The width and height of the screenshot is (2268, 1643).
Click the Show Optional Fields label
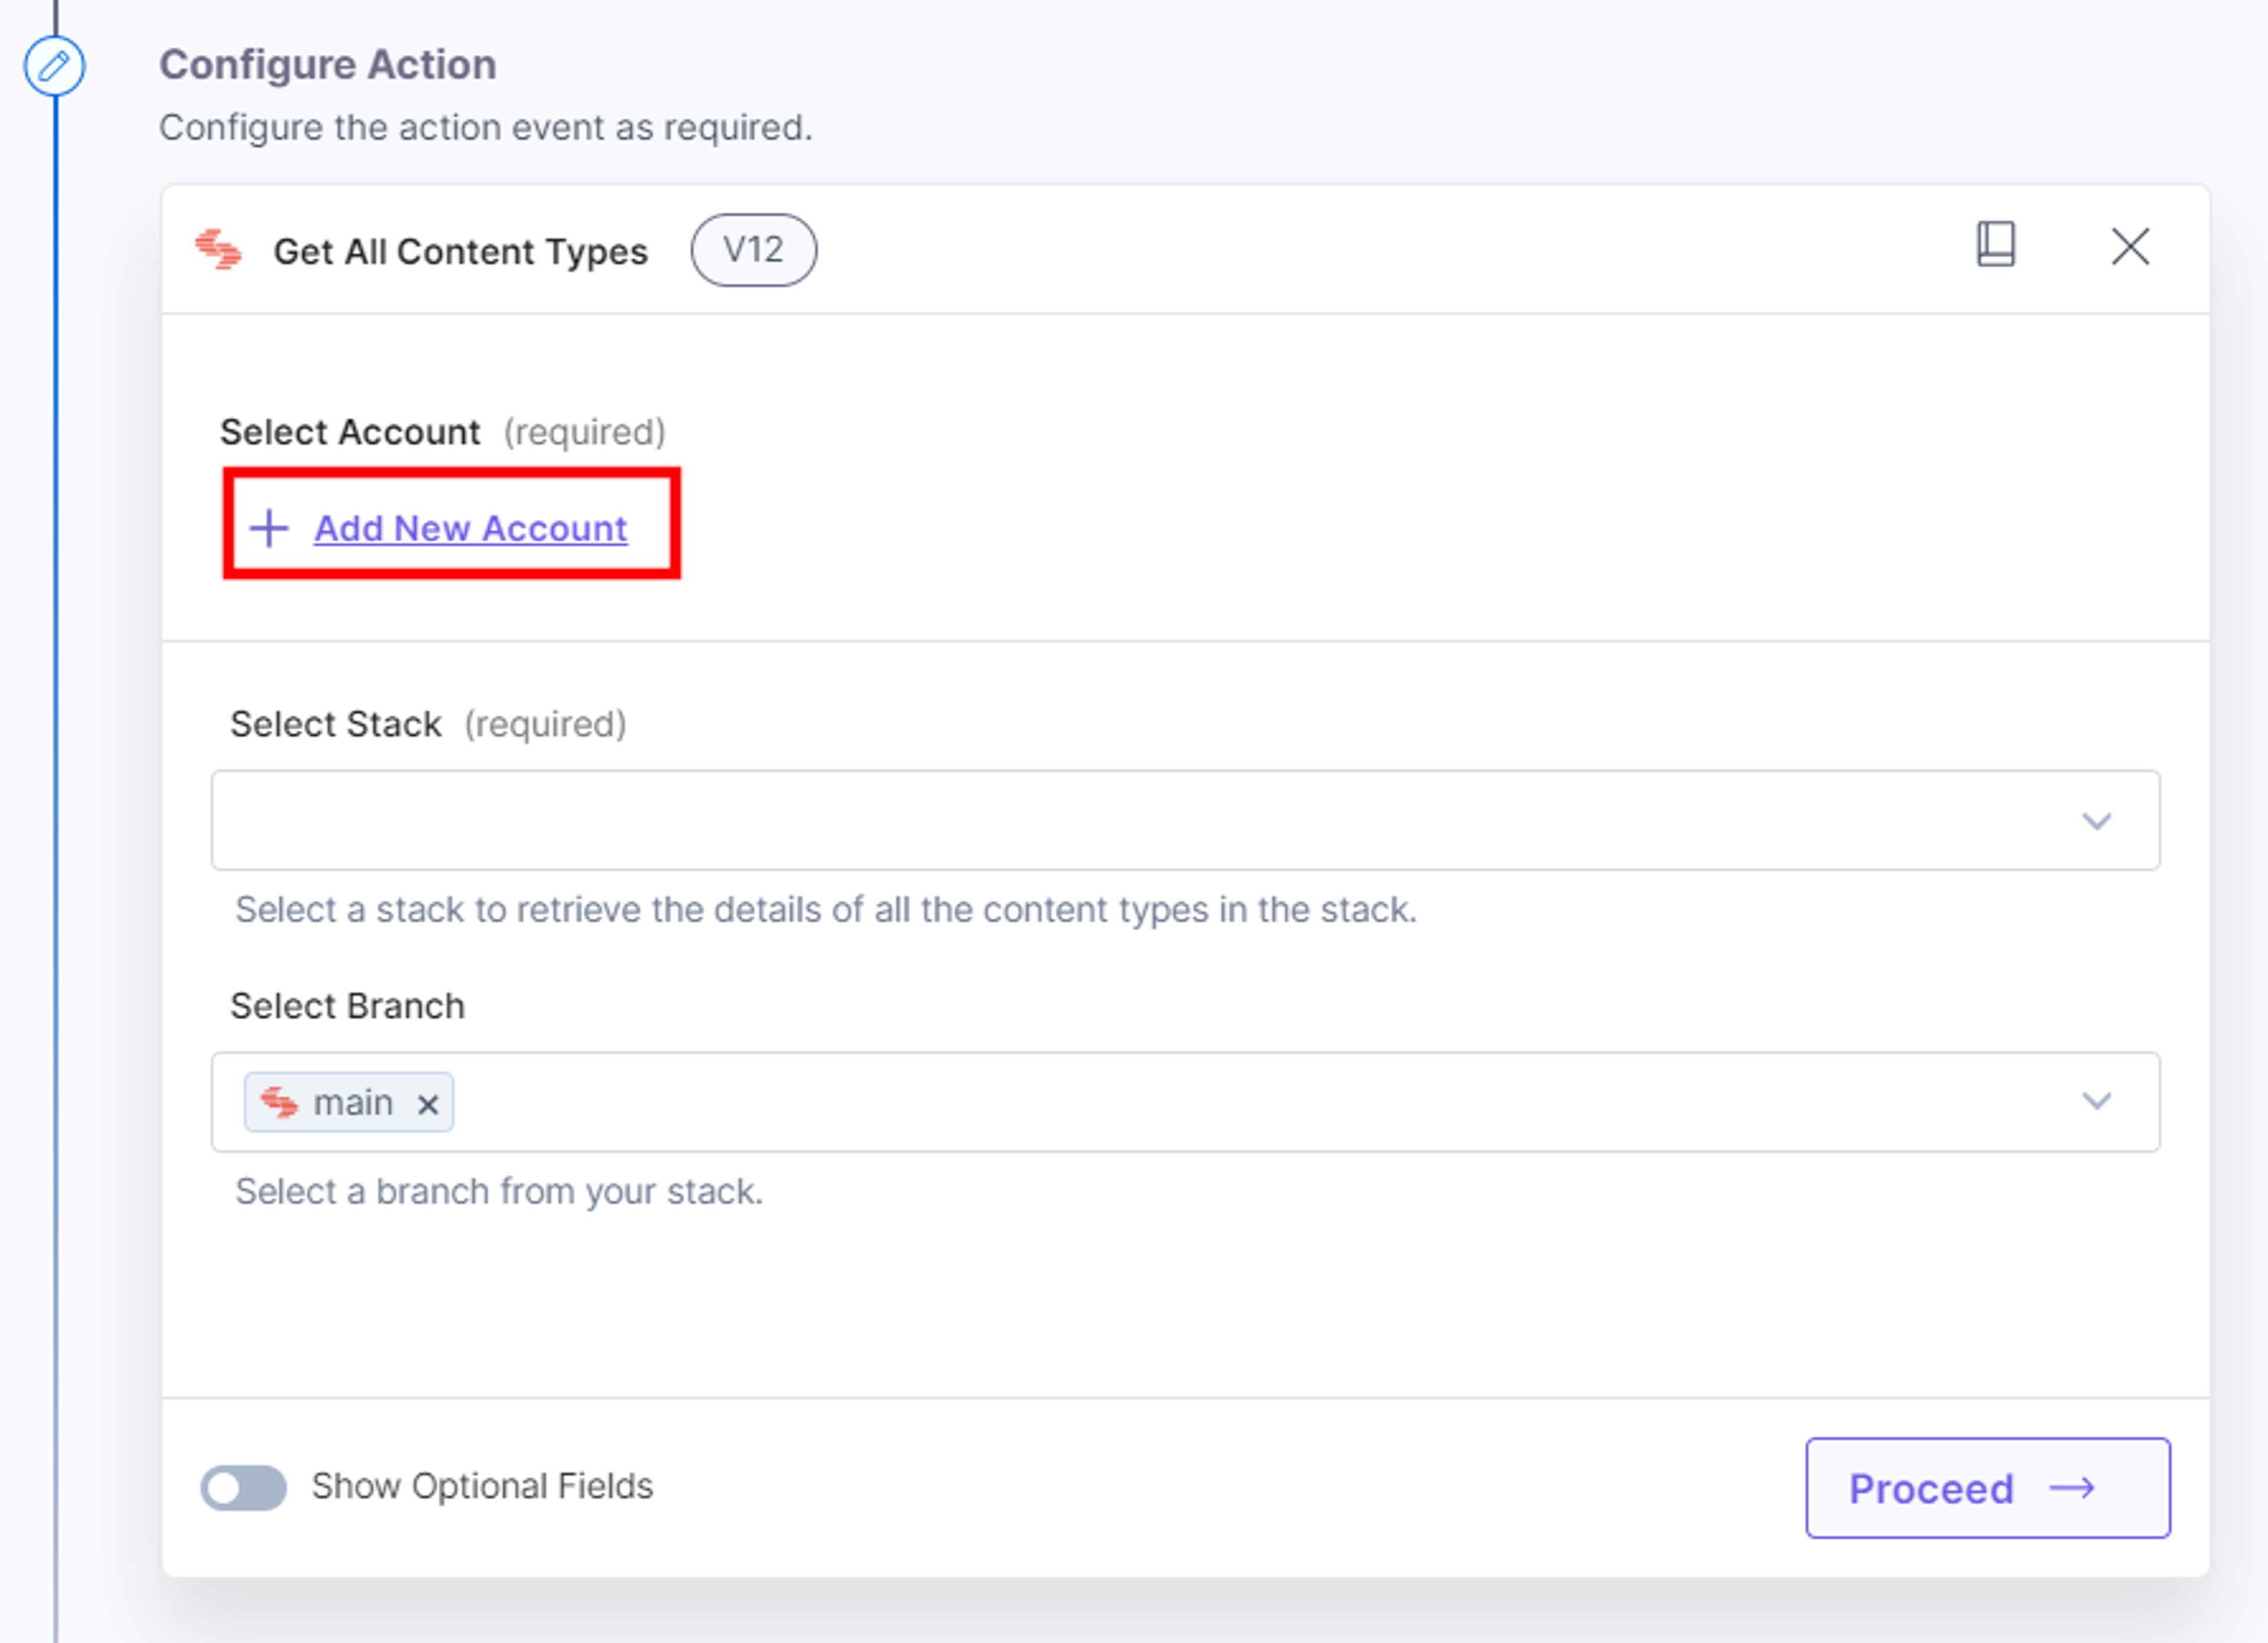click(x=482, y=1486)
